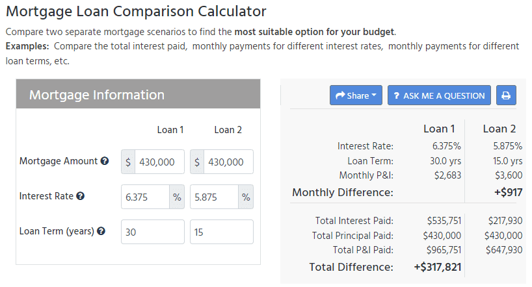This screenshot has width=532, height=287.
Task: Click the printer icon button
Action: click(x=506, y=95)
